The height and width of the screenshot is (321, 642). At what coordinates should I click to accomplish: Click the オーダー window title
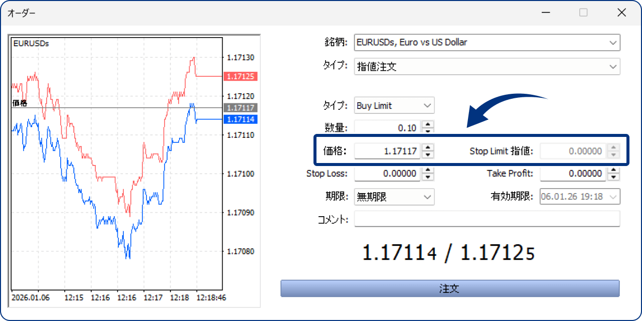tap(22, 13)
